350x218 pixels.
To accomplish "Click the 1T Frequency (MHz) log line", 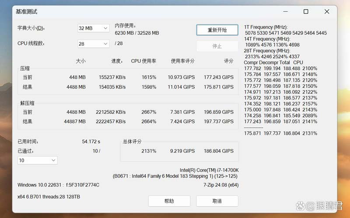I will (266, 27).
